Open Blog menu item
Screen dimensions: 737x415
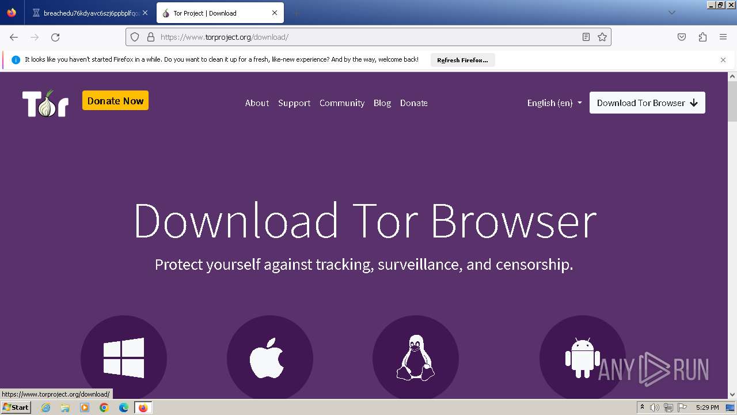click(382, 103)
